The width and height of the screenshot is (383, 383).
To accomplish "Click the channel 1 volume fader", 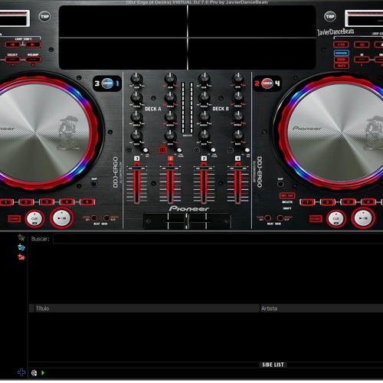I will coord(170,168).
